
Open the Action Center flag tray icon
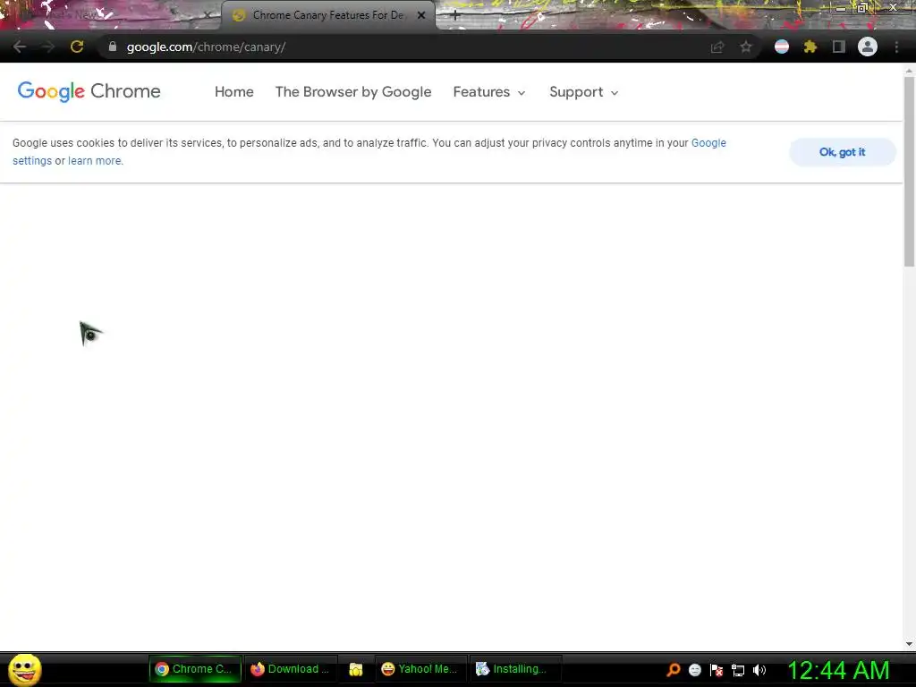717,670
